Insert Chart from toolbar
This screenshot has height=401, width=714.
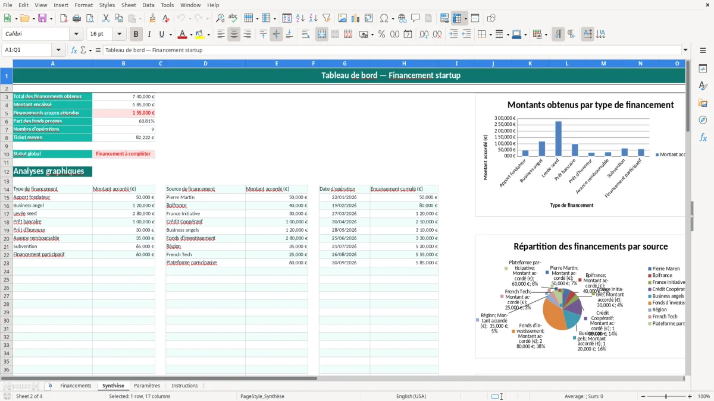pos(356,18)
